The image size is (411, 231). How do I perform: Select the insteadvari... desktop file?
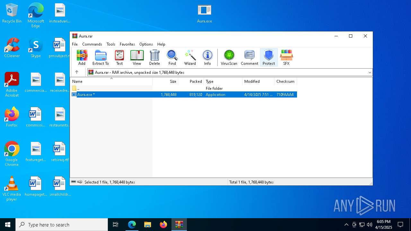tap(60, 13)
